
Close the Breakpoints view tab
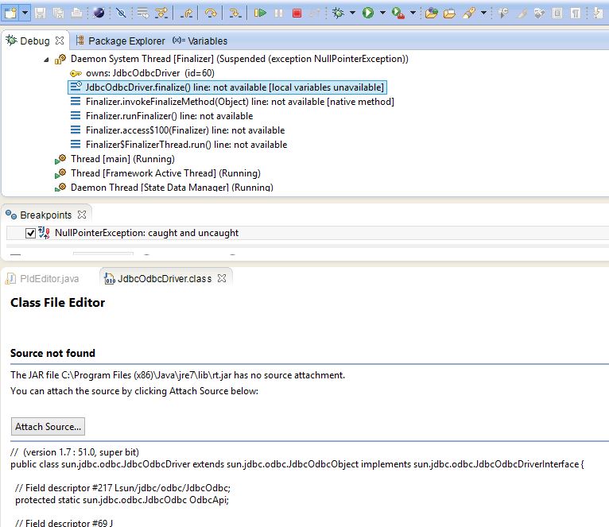[82, 215]
